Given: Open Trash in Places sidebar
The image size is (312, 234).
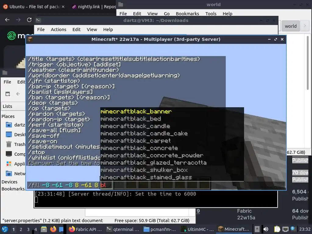Looking at the screenshot, I should coord(15,144).
